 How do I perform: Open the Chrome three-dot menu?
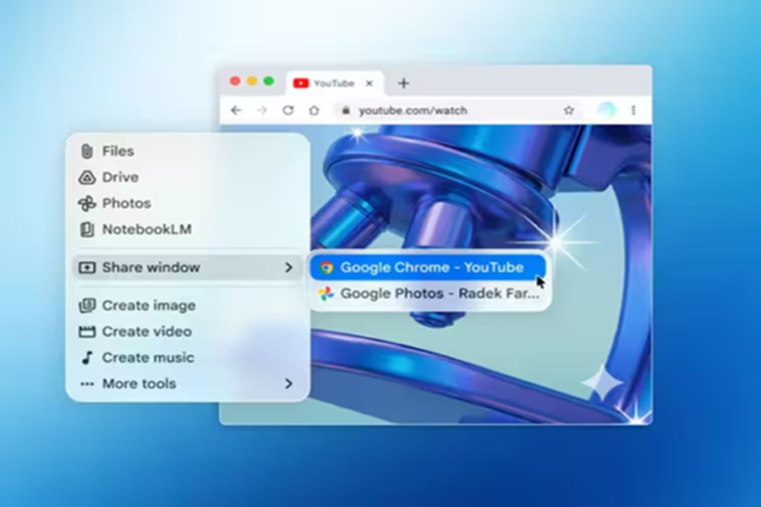point(633,111)
